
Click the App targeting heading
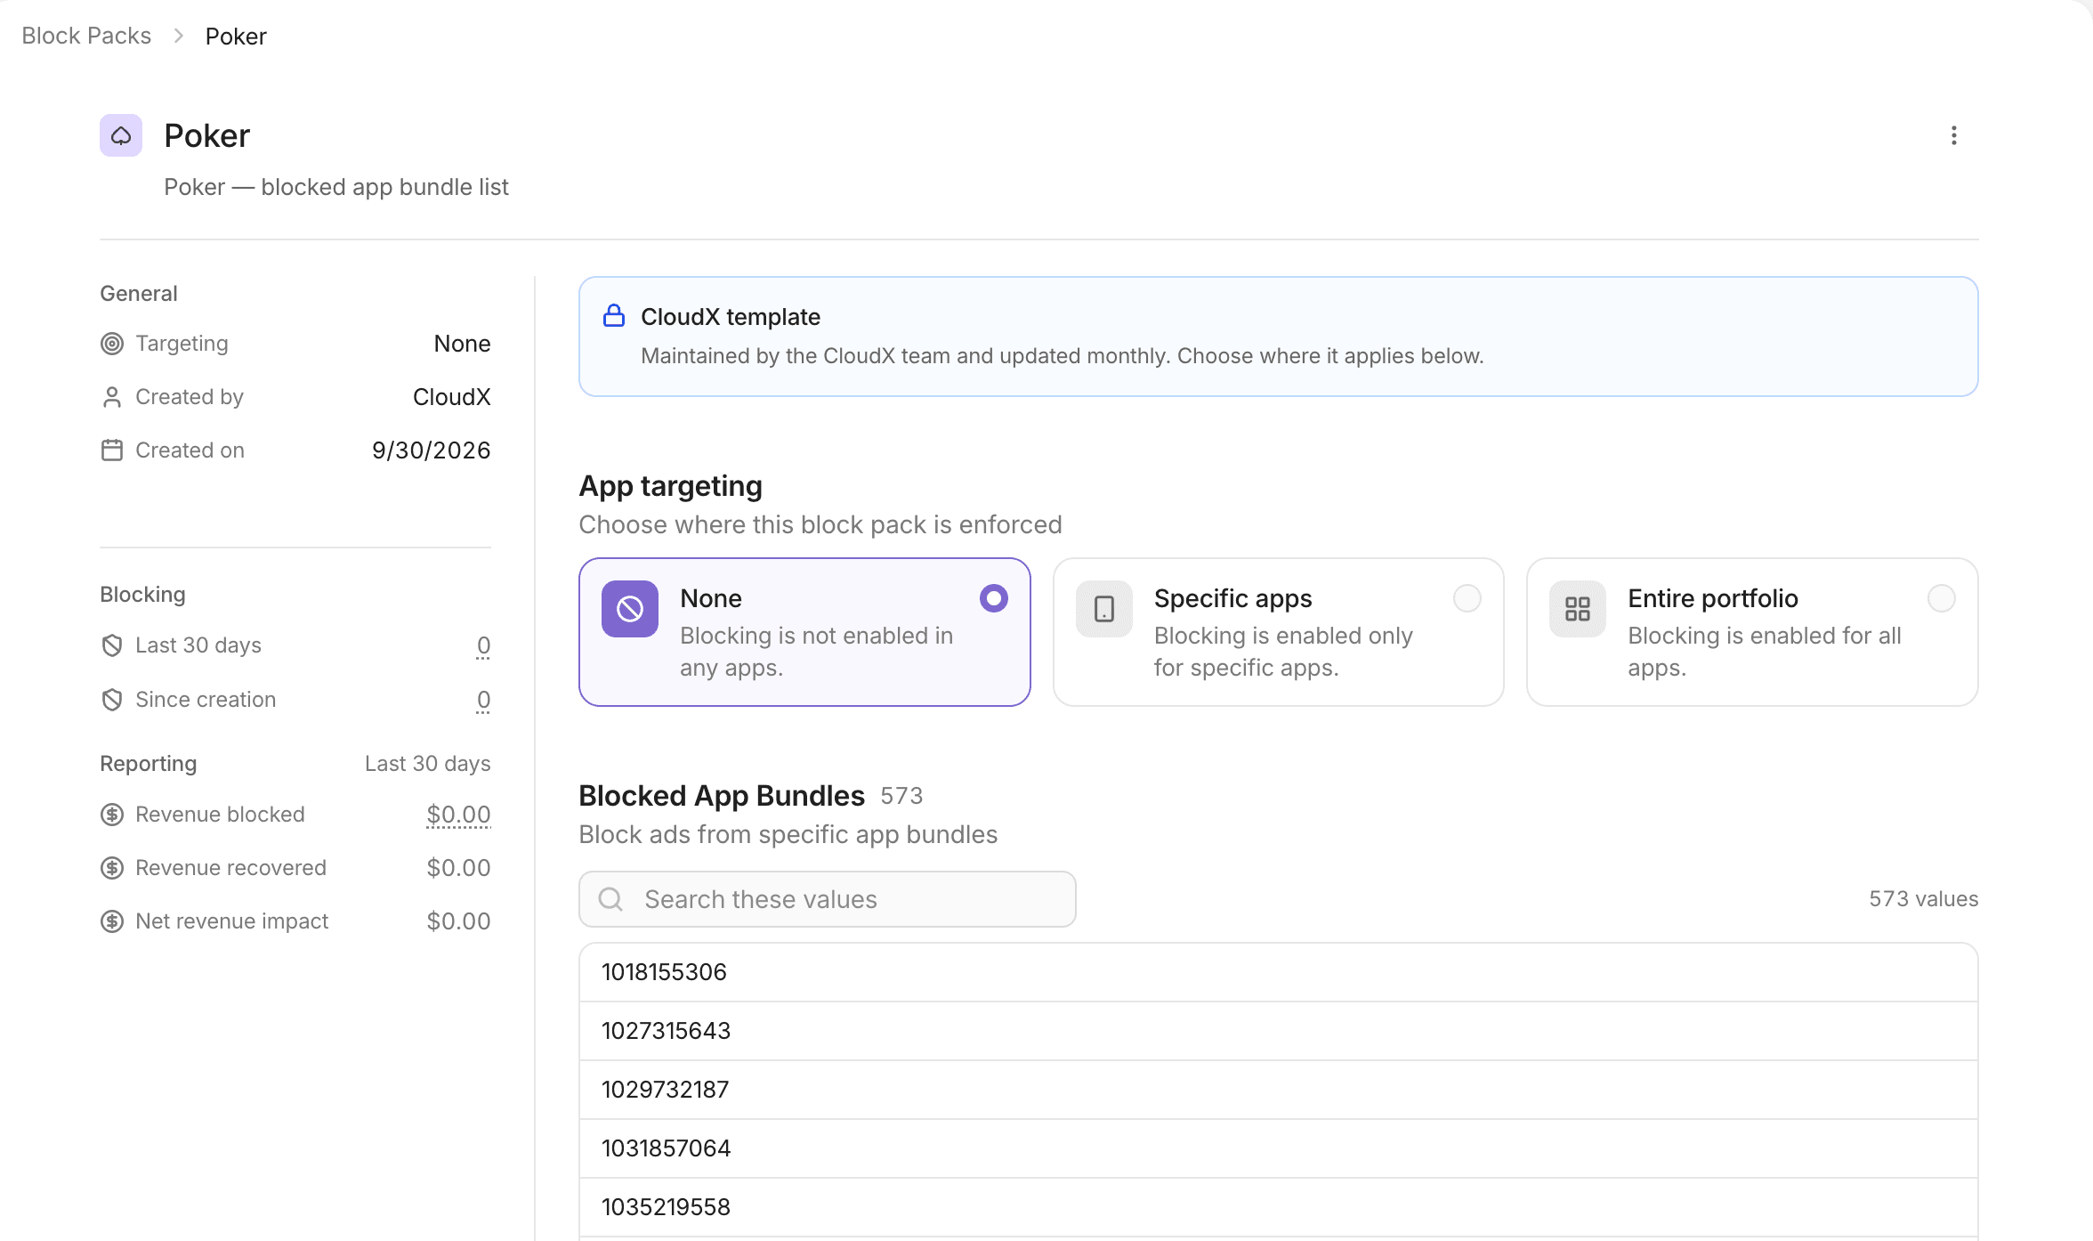click(x=671, y=486)
